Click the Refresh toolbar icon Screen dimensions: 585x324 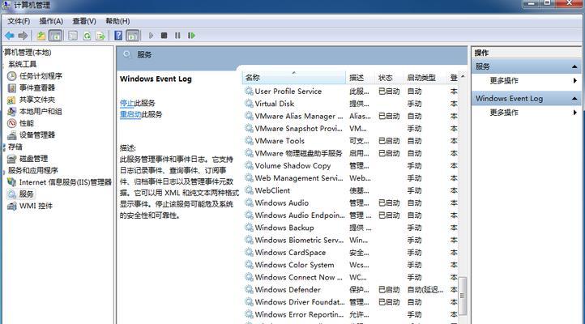pos(87,36)
